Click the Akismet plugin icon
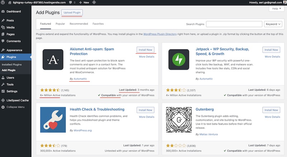Viewport: 287px width, 157px height. point(53,59)
